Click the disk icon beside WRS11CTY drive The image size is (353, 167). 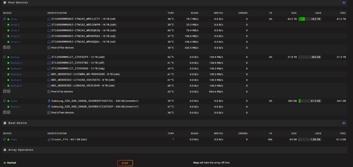click(49, 19)
